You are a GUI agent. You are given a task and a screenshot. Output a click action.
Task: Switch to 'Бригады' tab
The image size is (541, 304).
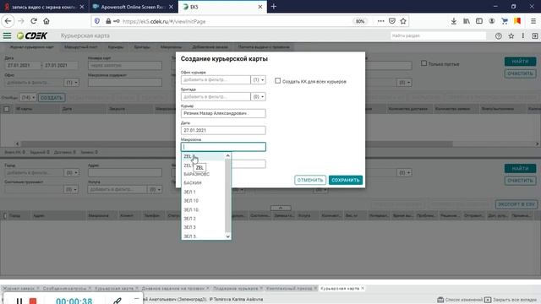point(142,47)
